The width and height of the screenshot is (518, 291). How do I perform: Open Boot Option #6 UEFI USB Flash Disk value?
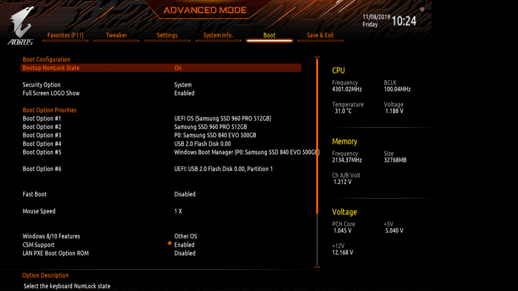coord(223,169)
